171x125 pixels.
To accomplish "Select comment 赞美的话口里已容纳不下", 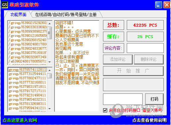I will (x=77, y=36).
